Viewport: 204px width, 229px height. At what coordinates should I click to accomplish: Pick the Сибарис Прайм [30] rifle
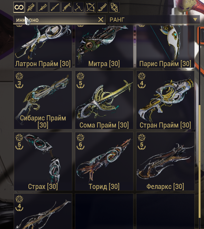pos(43,100)
